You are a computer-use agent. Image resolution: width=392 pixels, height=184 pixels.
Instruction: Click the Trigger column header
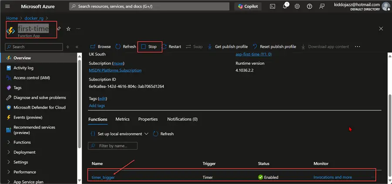point(209,164)
